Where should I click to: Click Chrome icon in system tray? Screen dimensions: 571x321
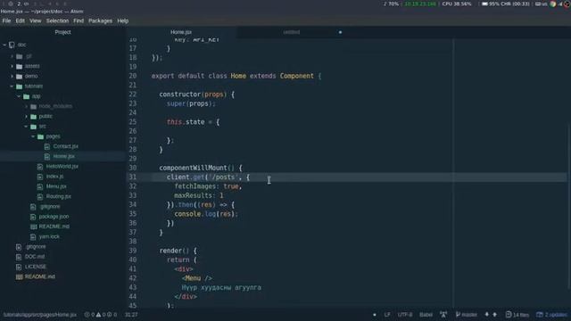(x=553, y=4)
